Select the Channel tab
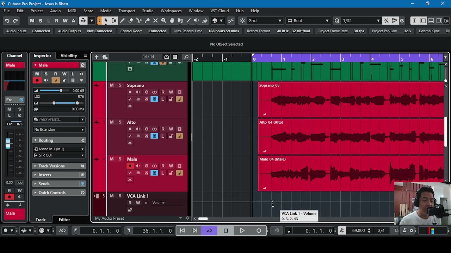The width and height of the screenshot is (451, 253). pyautogui.click(x=14, y=56)
